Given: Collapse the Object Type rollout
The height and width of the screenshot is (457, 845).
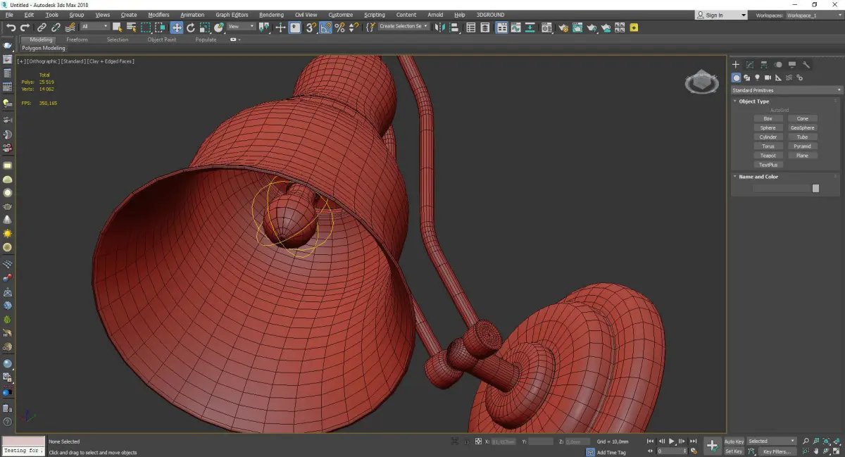Looking at the screenshot, I should (753, 101).
